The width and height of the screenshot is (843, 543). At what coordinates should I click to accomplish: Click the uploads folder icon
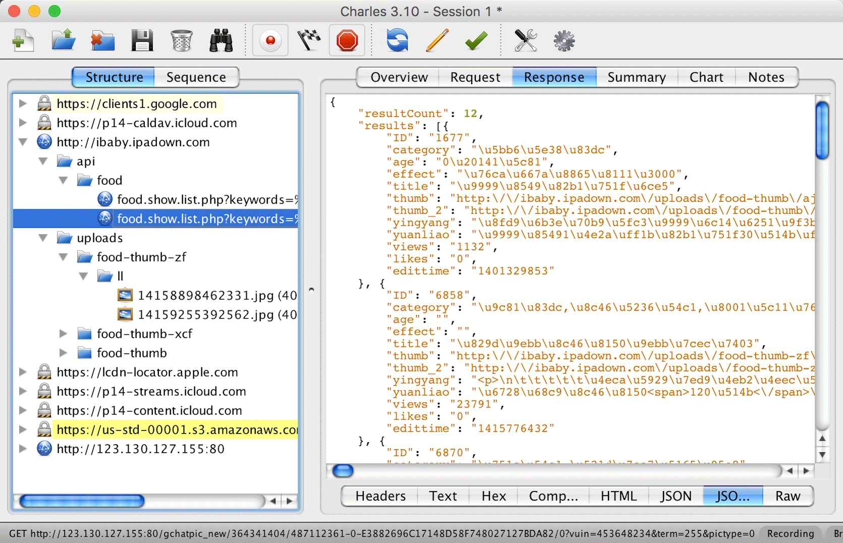pos(65,238)
